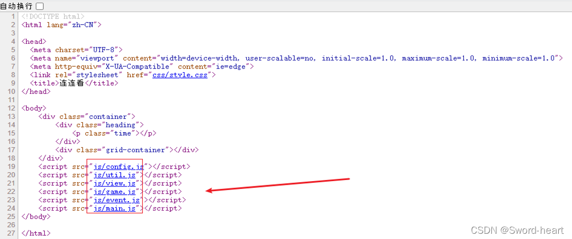
Task: Click the <!DOCTYPE html> declaration text
Action: (53, 16)
